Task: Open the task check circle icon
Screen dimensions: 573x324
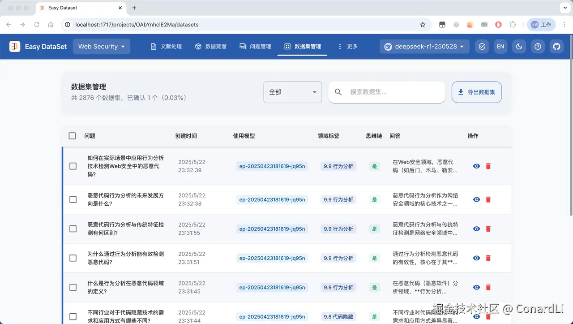Action: (x=482, y=47)
